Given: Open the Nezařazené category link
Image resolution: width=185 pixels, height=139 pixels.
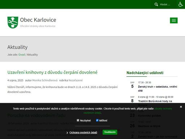Looking at the screenshot, I should coord(76,80).
